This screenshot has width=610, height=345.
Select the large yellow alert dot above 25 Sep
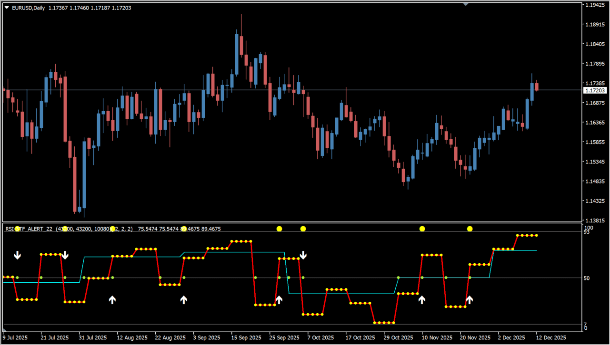coord(279,229)
